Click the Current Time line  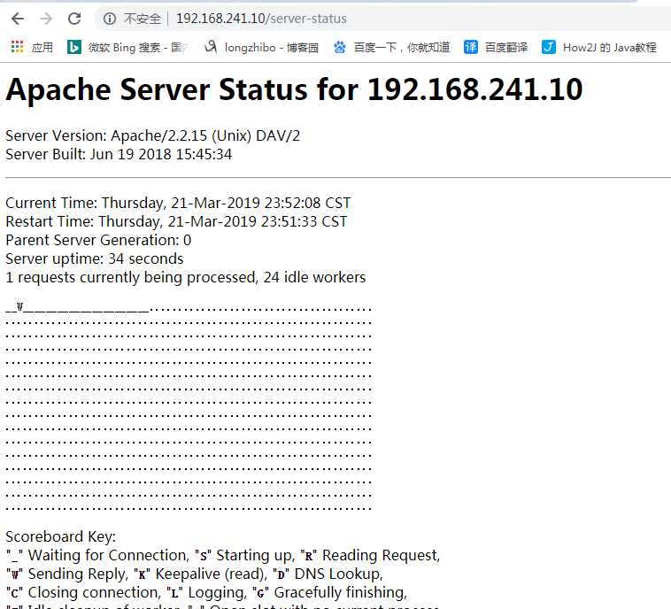click(177, 203)
